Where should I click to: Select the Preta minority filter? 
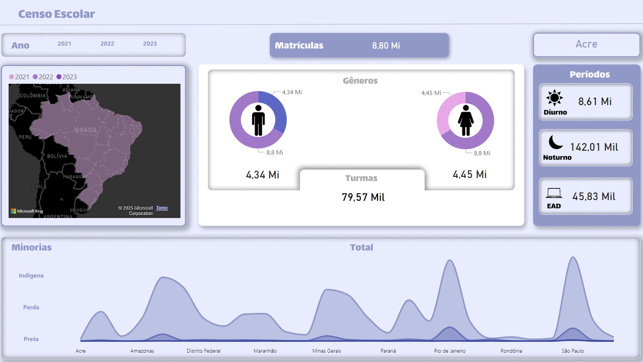pyautogui.click(x=31, y=339)
